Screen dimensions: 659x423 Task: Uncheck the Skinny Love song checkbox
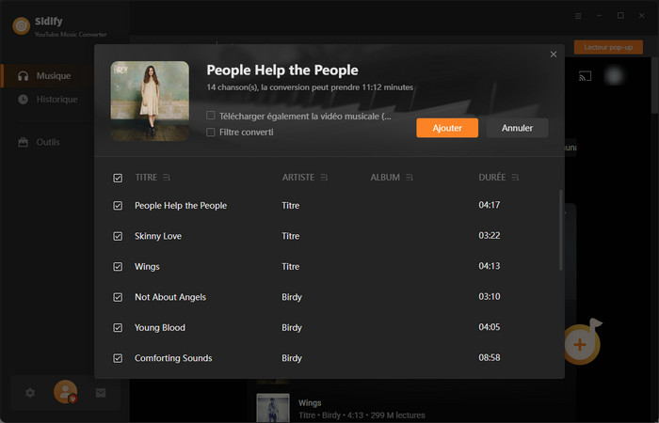pyautogui.click(x=118, y=236)
